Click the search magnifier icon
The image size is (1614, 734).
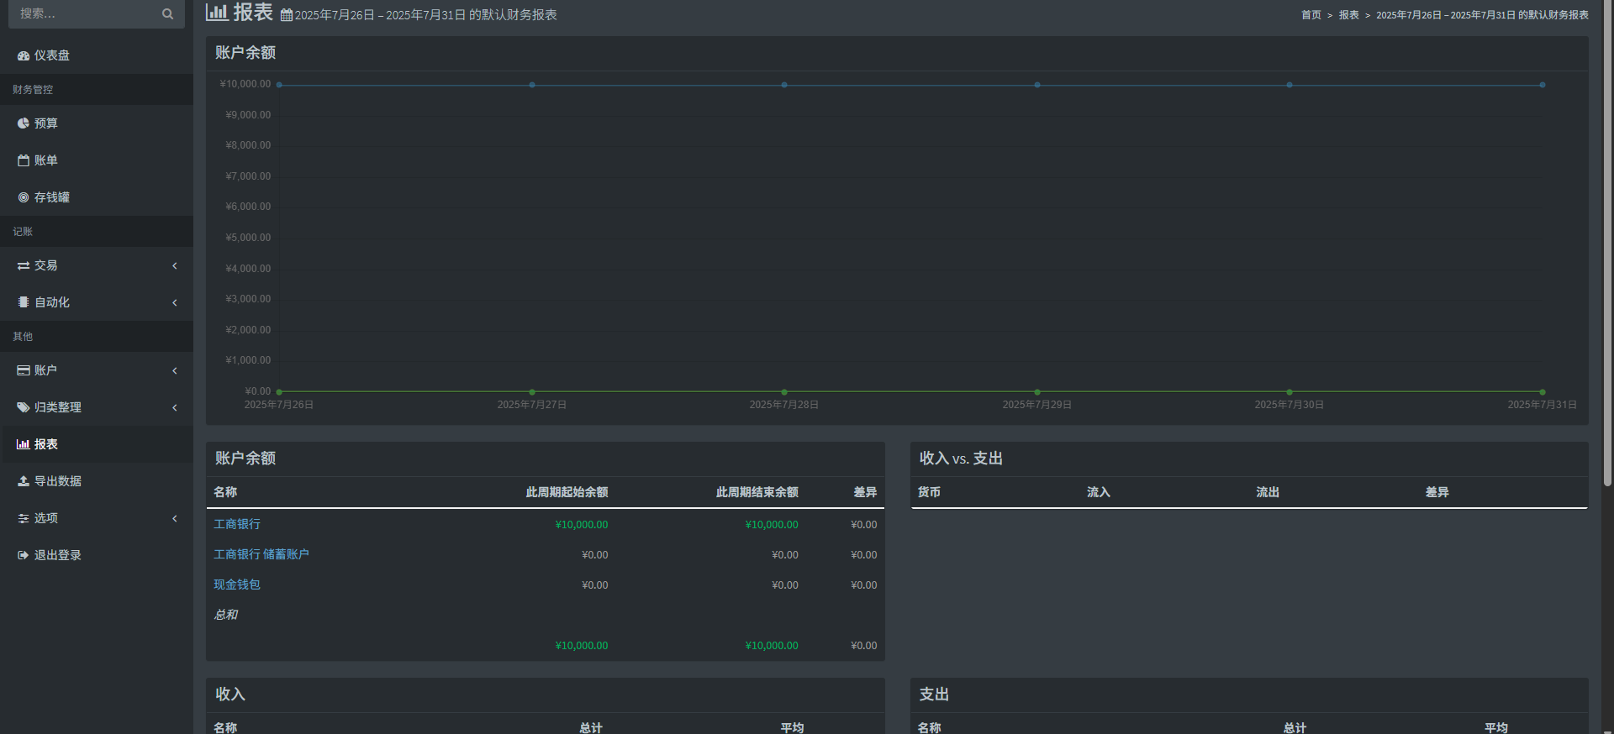pyautogui.click(x=167, y=13)
